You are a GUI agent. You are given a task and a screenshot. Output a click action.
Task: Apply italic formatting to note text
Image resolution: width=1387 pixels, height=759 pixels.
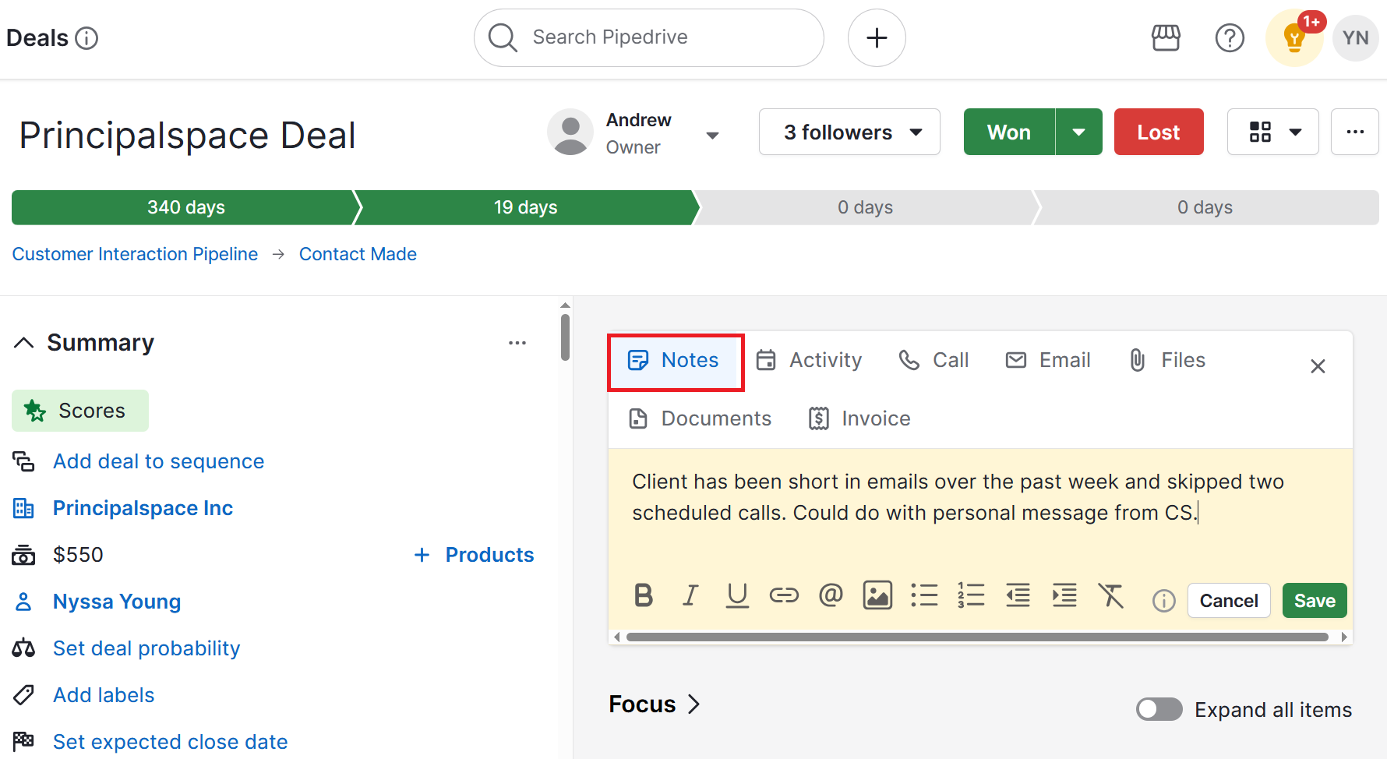click(690, 595)
